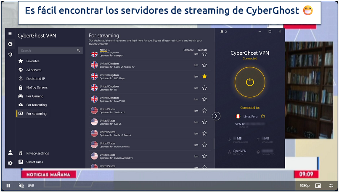Screen dimensions: 339x192
Task: Click the OpenVPN protocol label
Action: [239, 151]
